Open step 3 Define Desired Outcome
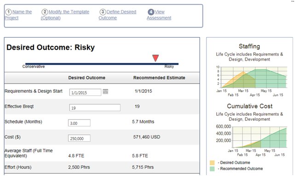The height and width of the screenshot is (176, 295). [117, 15]
